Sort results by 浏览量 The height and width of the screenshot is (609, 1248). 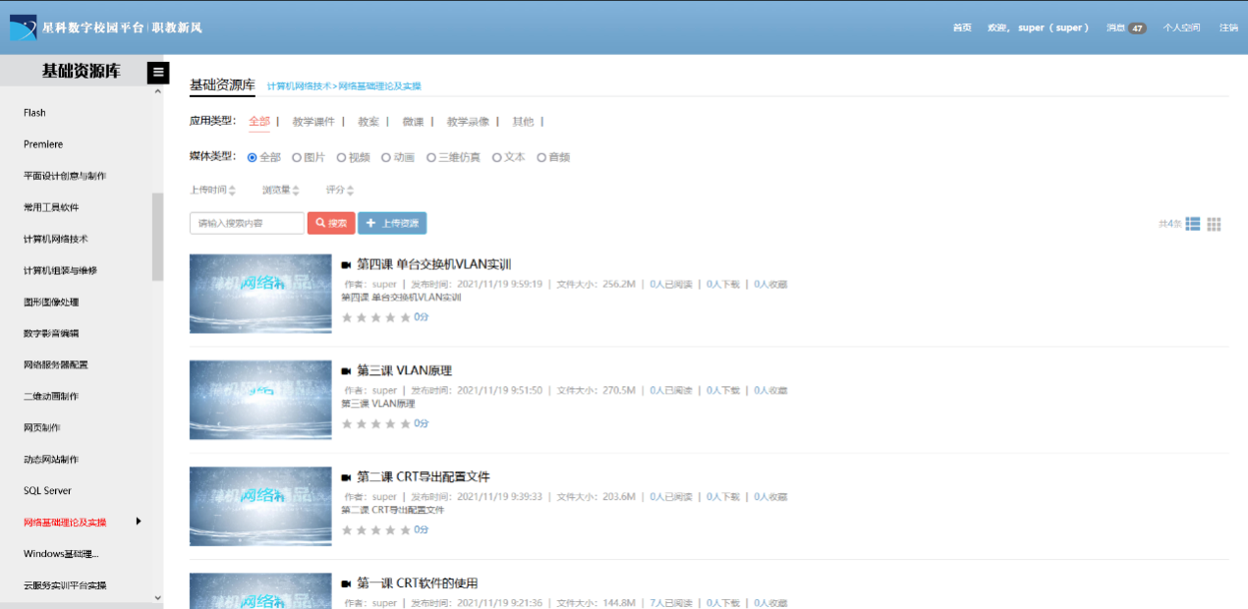coord(280,190)
